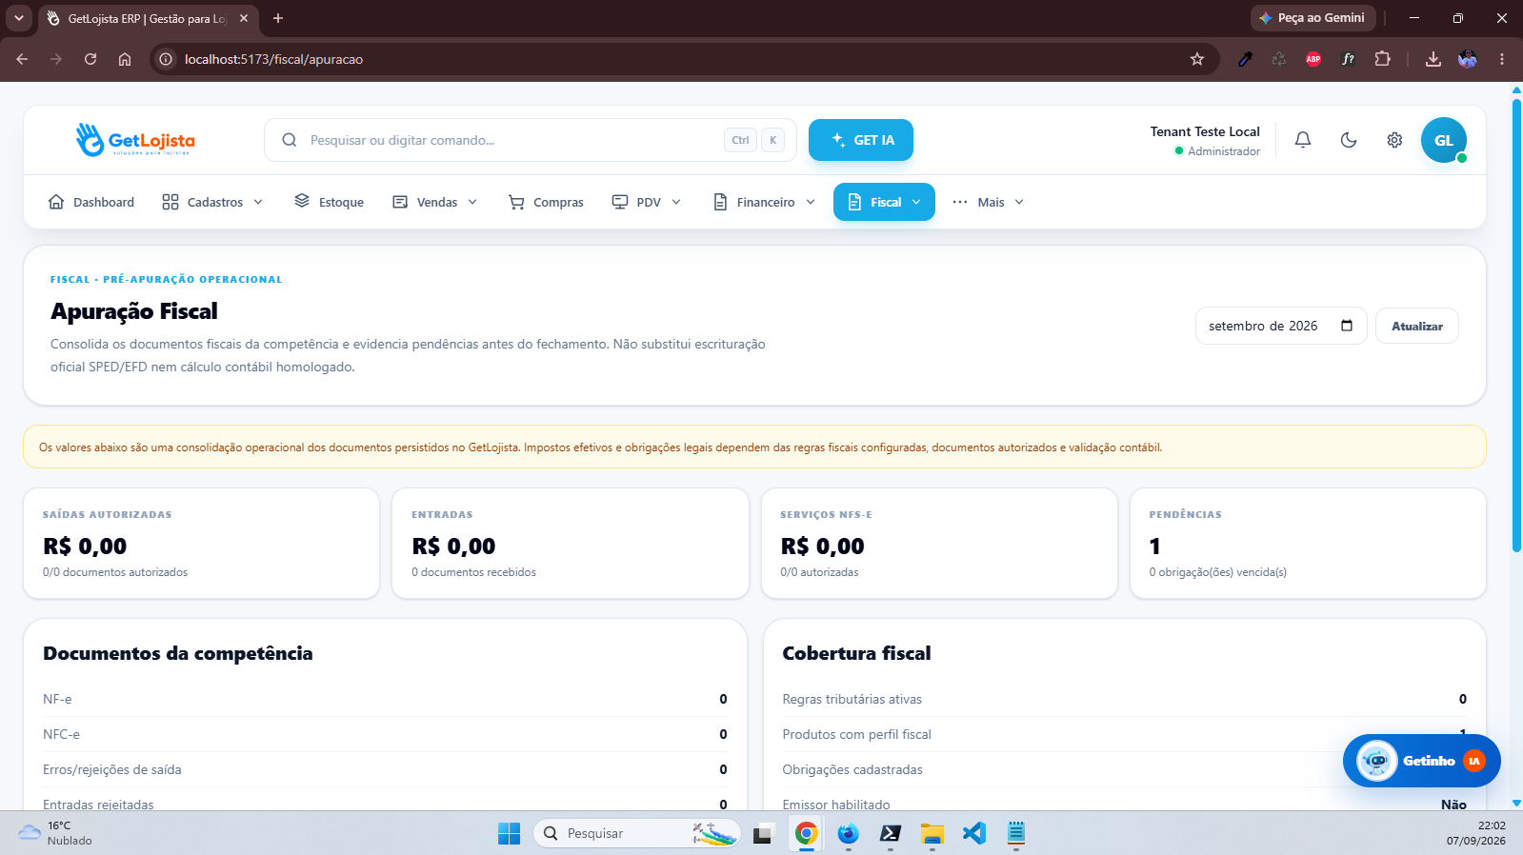Expand the Cadastros menu
This screenshot has height=855, width=1523.
(x=212, y=202)
